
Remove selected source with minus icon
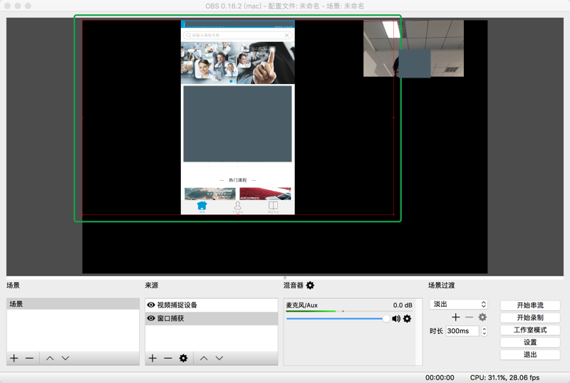168,358
